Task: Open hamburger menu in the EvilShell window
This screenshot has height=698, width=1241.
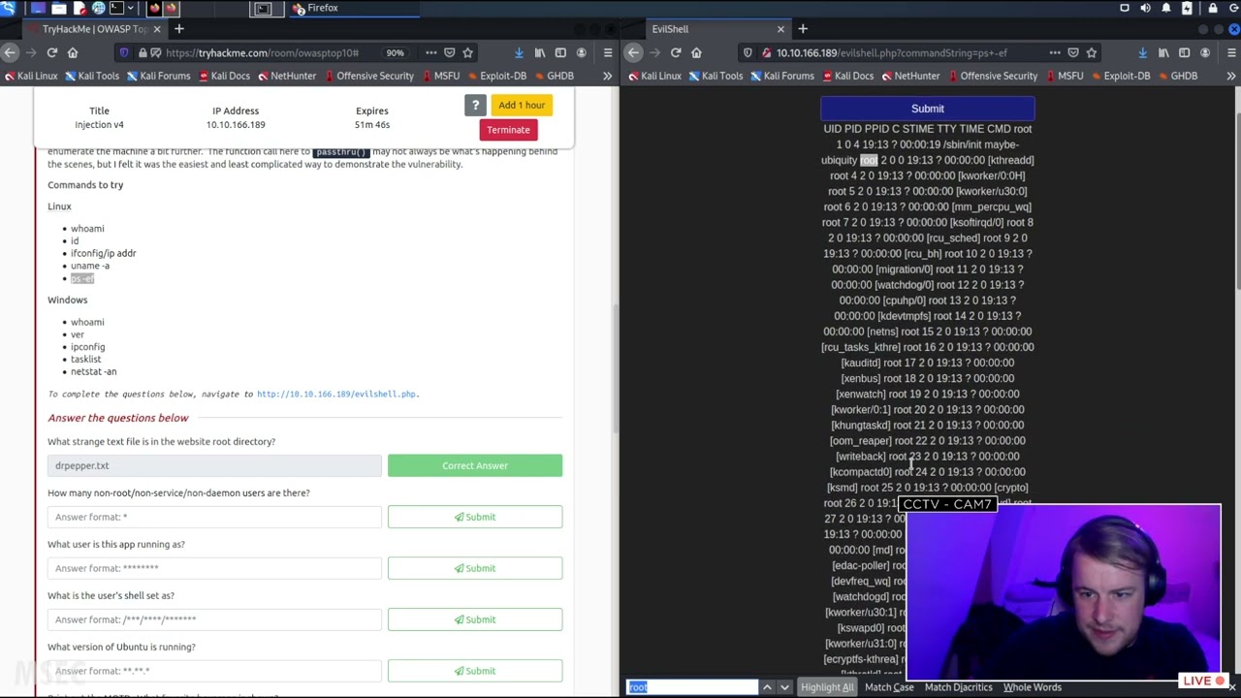Action: pos(1231,52)
